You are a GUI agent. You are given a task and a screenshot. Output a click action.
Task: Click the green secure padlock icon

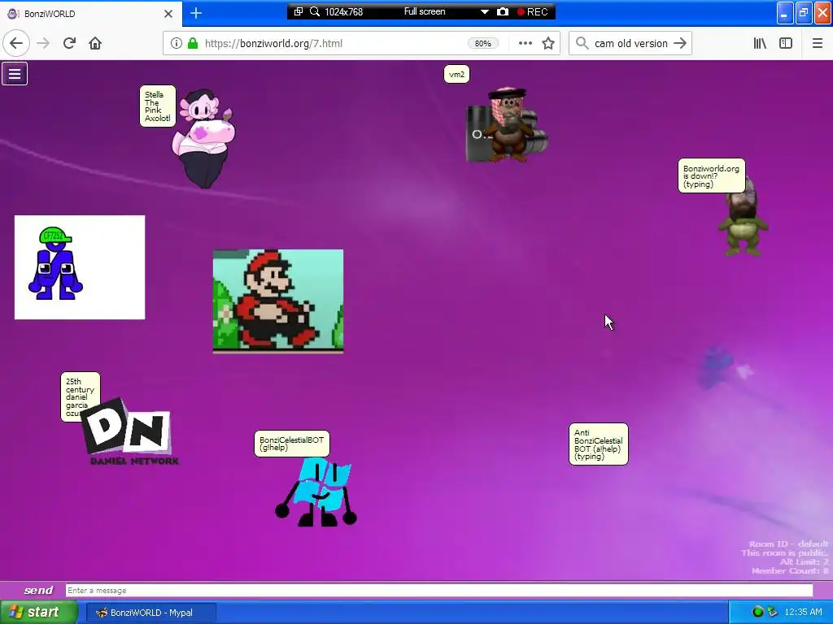point(193,44)
